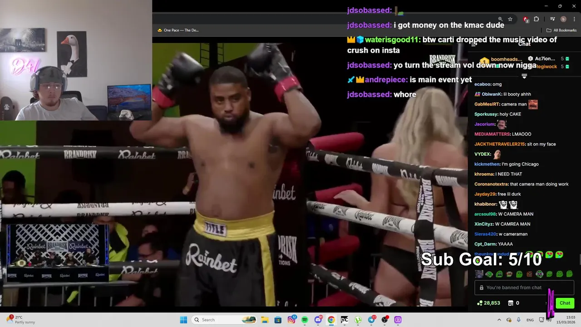581x327 pixels.
Task: Open channel points balance 28,853
Action: click(488, 303)
